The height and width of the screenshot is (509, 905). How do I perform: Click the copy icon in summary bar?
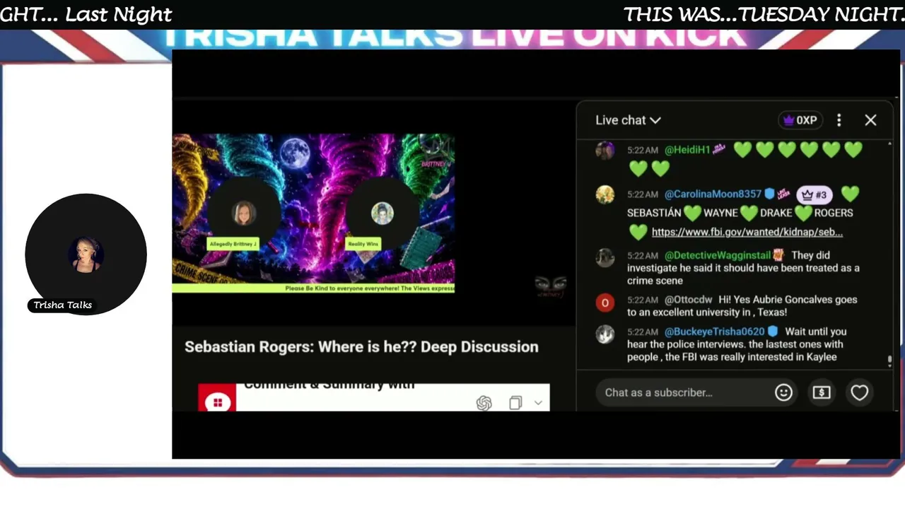pyautogui.click(x=515, y=402)
